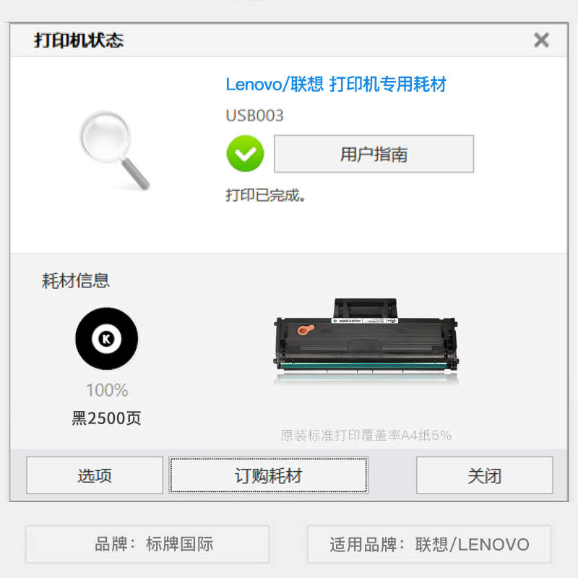Click the orange tab on the cartridge

[x=306, y=329]
